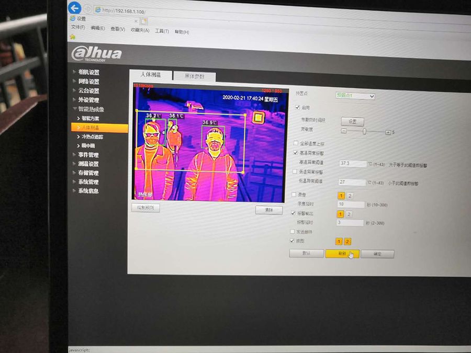This screenshot has width=471, height=353.
Task: Click the 高温异常阈值 input field
Action: click(353, 164)
